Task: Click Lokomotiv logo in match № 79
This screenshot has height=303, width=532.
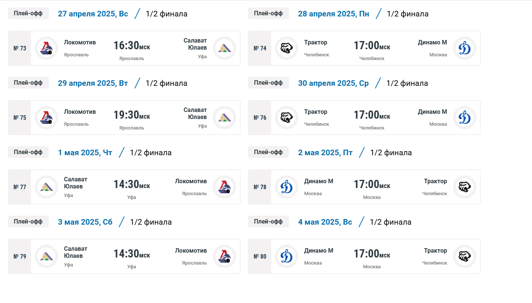Action: click(x=224, y=256)
